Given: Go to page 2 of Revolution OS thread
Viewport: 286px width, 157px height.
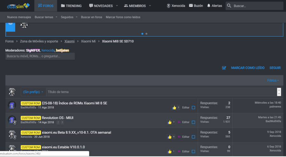Looking at the screenshot, I should tap(58, 122).
